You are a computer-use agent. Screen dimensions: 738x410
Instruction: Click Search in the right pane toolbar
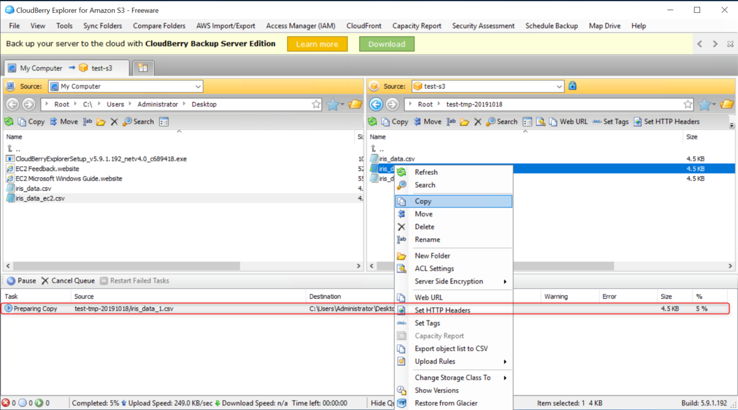(502, 122)
